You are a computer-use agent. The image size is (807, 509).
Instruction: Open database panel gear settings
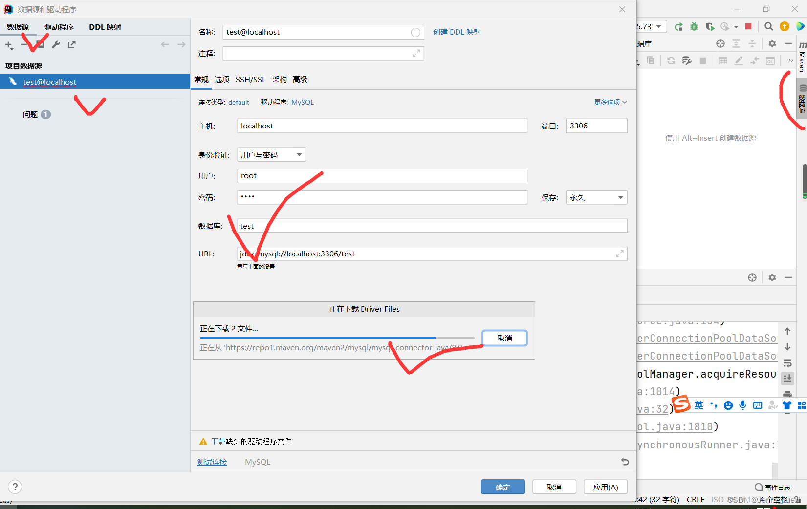tap(772, 43)
